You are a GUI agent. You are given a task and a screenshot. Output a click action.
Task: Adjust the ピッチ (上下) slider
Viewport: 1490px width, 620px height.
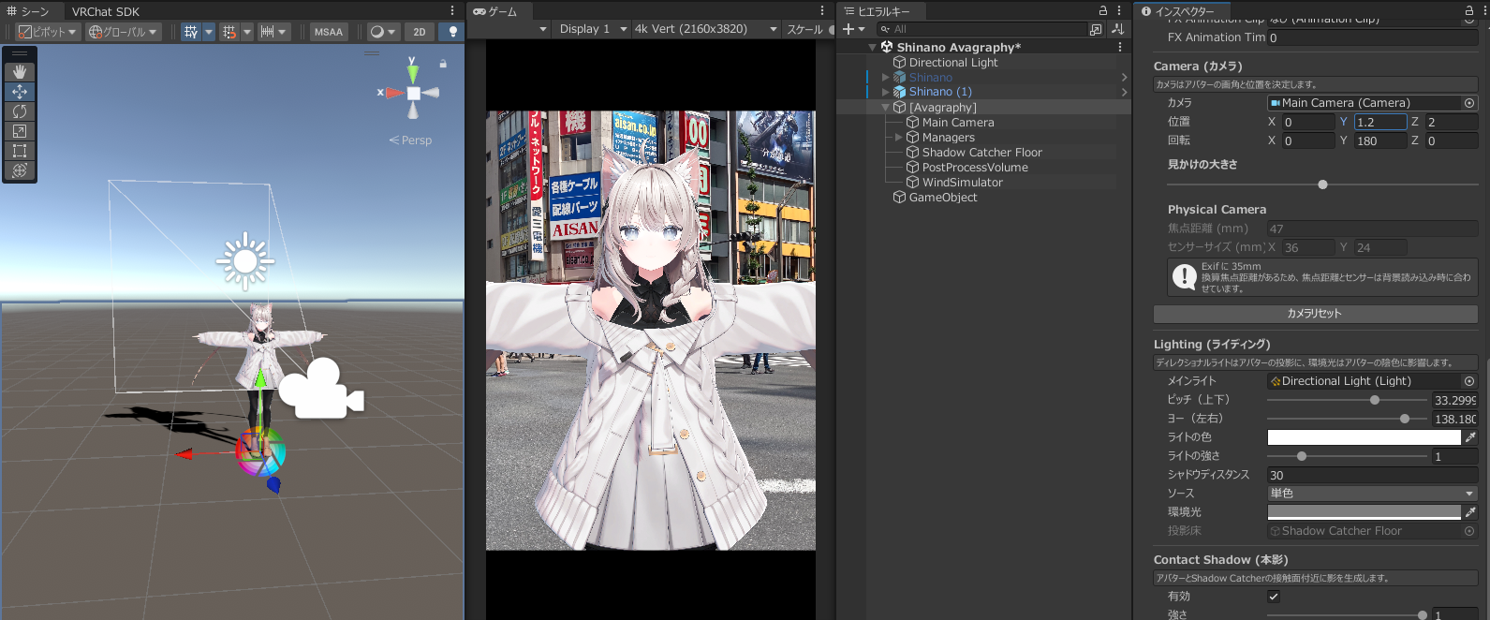pos(1347,400)
